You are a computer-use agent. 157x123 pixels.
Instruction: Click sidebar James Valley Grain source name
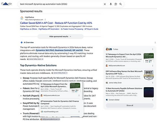(115, 83)
